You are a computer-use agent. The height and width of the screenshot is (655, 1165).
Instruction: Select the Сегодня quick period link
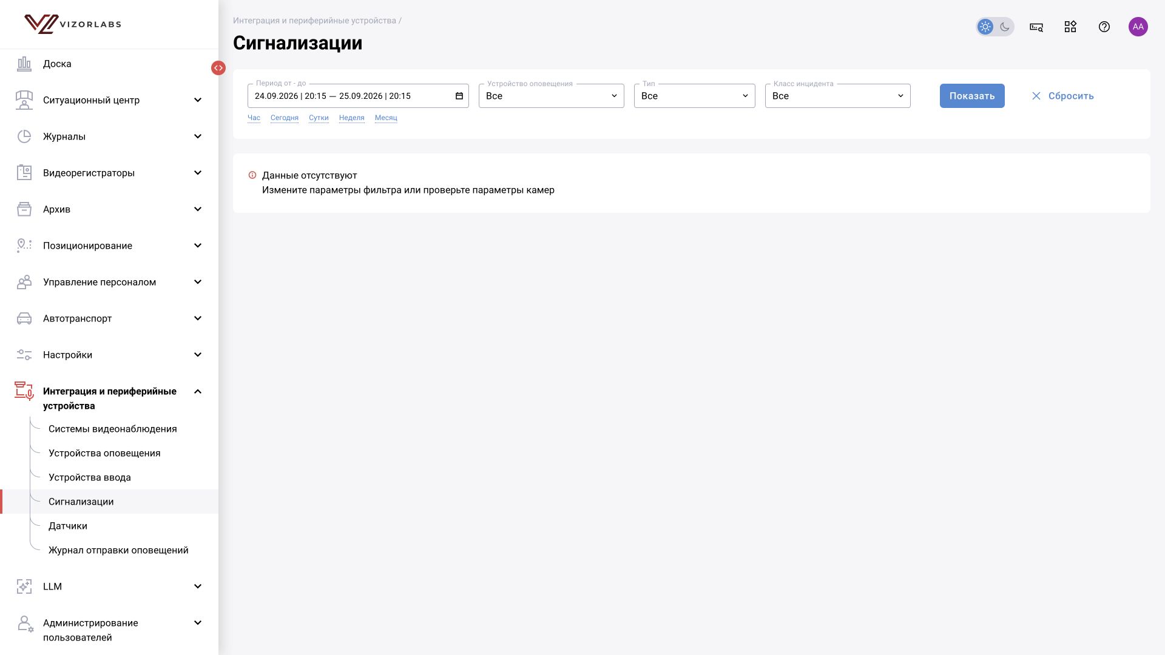tap(285, 118)
